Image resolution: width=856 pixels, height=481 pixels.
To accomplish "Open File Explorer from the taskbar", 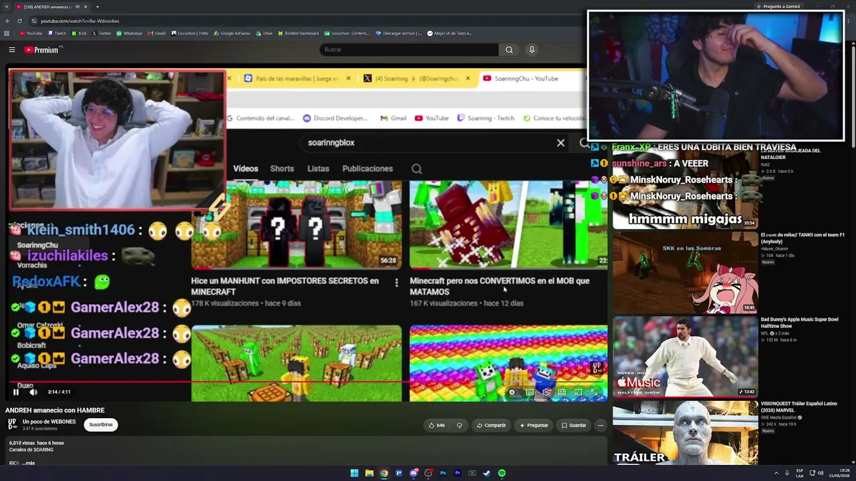I will 369,473.
